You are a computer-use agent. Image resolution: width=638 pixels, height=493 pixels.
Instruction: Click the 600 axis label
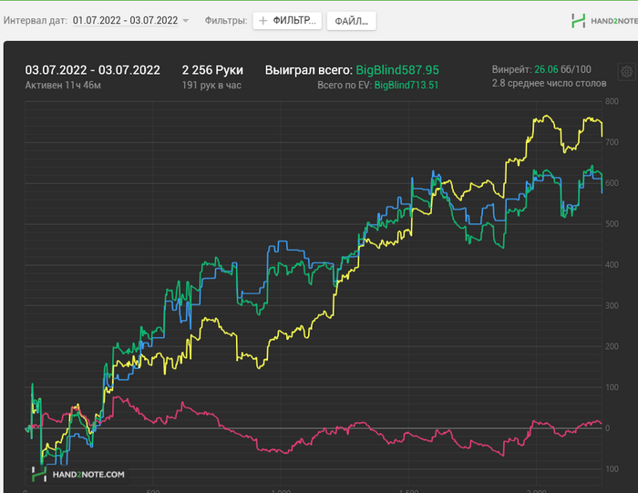[x=612, y=183]
